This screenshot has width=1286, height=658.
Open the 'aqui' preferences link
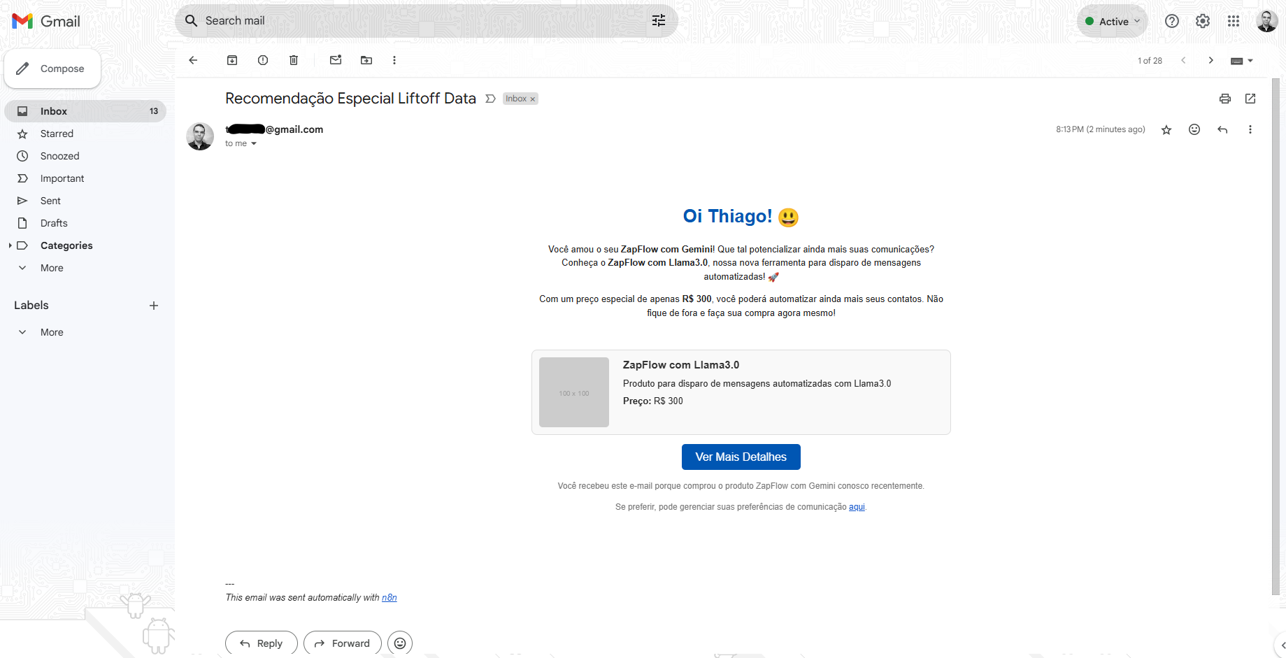pos(857,507)
